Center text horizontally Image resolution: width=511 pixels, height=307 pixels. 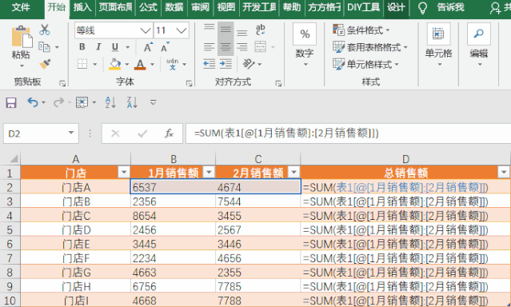pyautogui.click(x=226, y=47)
